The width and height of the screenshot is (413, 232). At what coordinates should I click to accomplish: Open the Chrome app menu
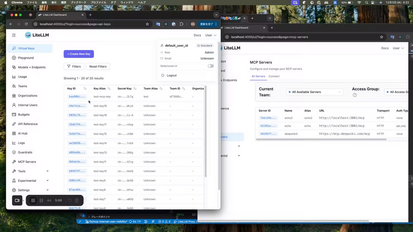click(17, 3)
